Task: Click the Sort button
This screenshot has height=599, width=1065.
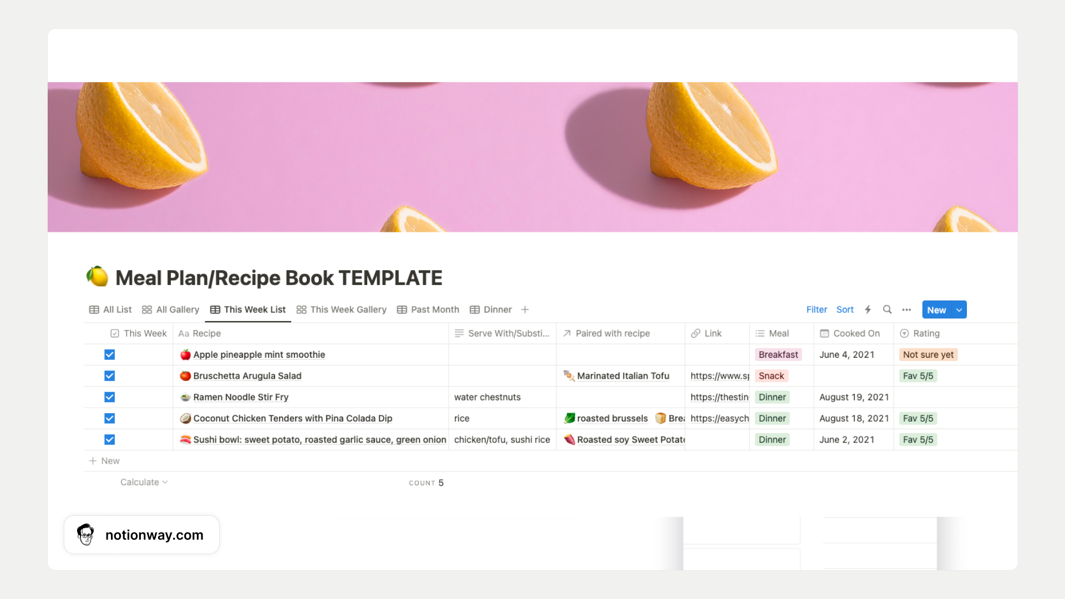Action: pos(845,309)
